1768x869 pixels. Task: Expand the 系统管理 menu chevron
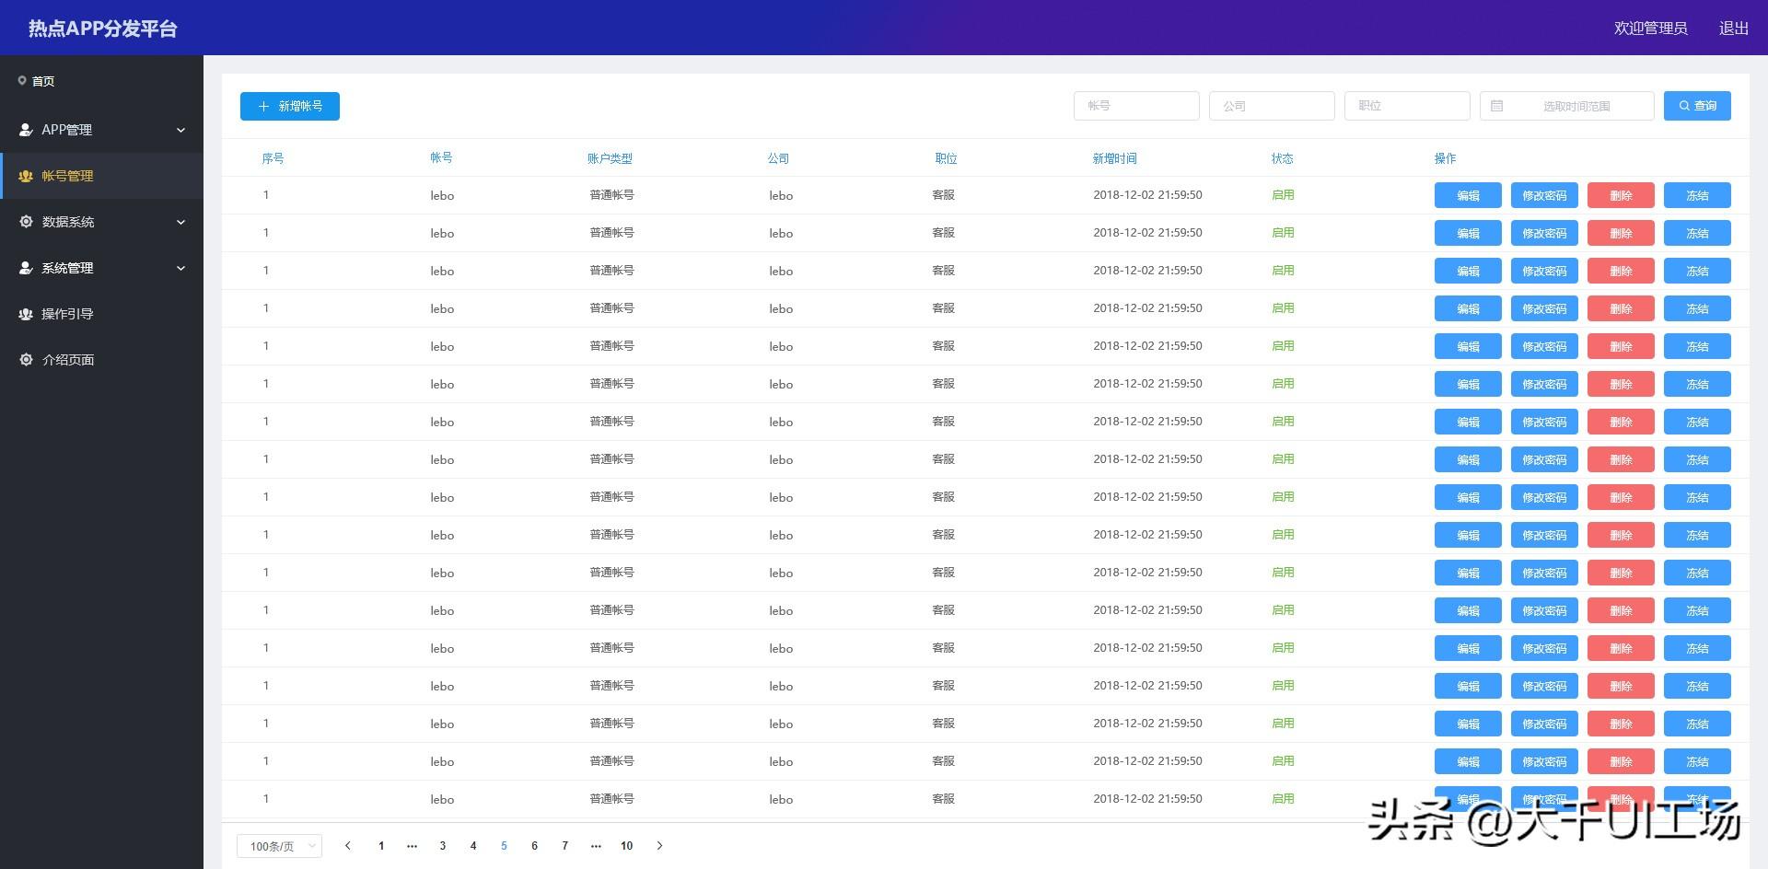coord(180,268)
